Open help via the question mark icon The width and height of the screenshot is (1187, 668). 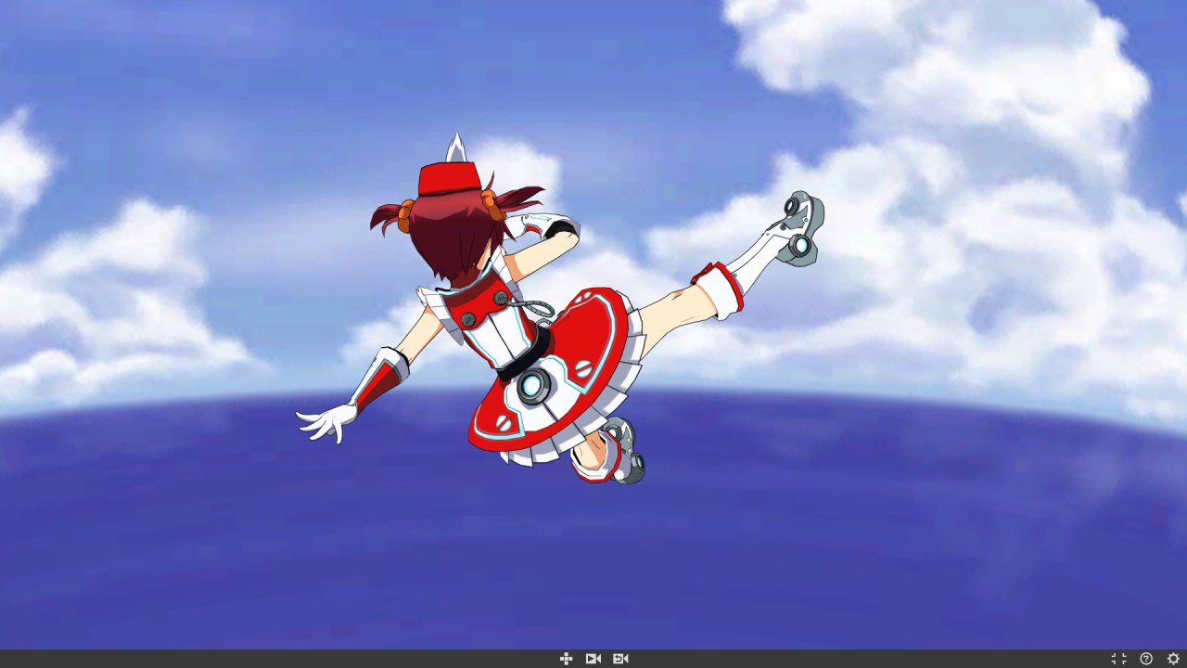click(x=1146, y=659)
